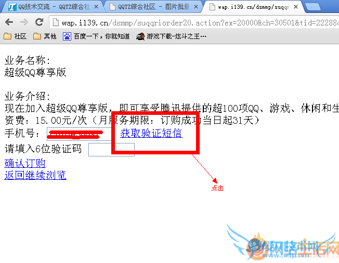Click the 业务名称： heading text

pos(27,60)
